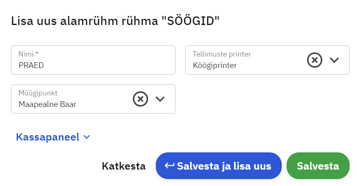Clear the Tellimuste printer selection

pos(314,60)
